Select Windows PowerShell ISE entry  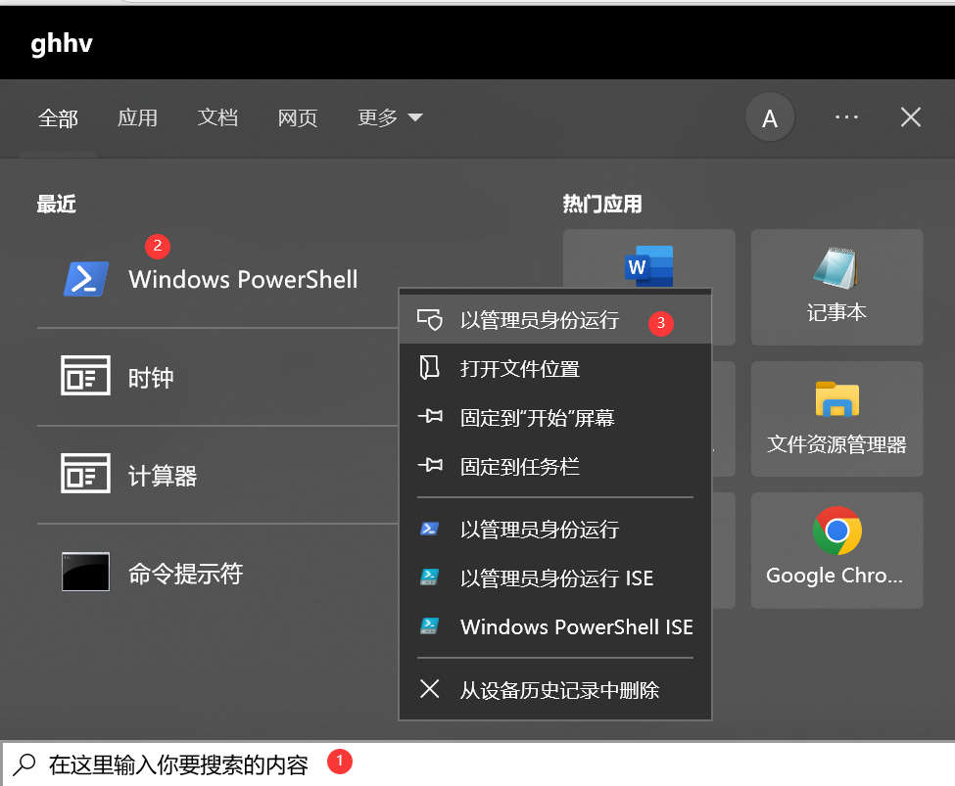tap(554, 627)
